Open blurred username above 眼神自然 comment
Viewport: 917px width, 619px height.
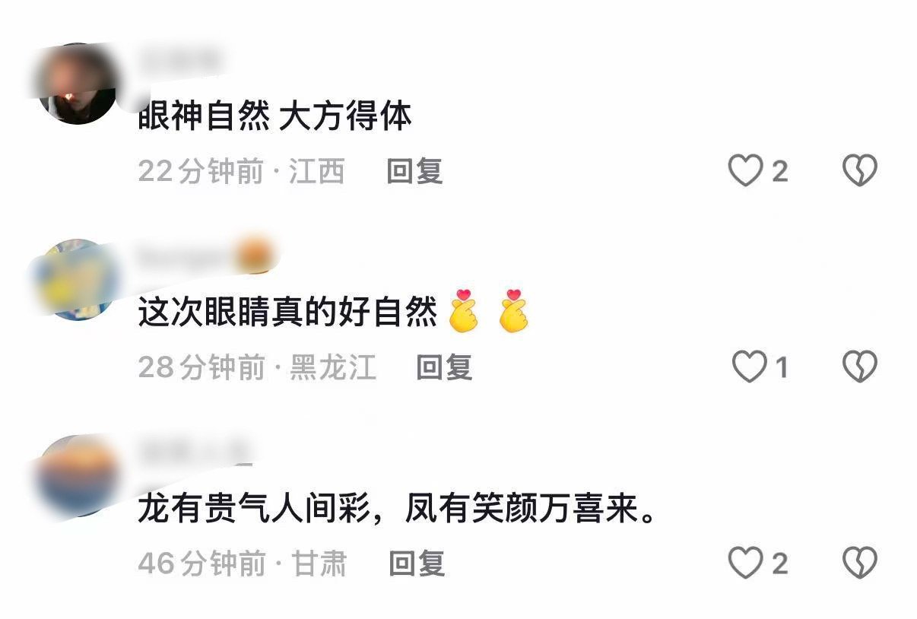click(x=179, y=59)
